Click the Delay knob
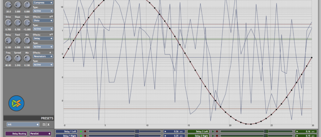 point(8,40)
